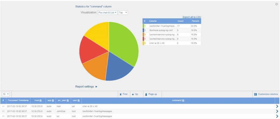Open the Pie chart & List visualization dropdown
Image resolution: width=280 pixels, height=119 pixels.
[107, 13]
